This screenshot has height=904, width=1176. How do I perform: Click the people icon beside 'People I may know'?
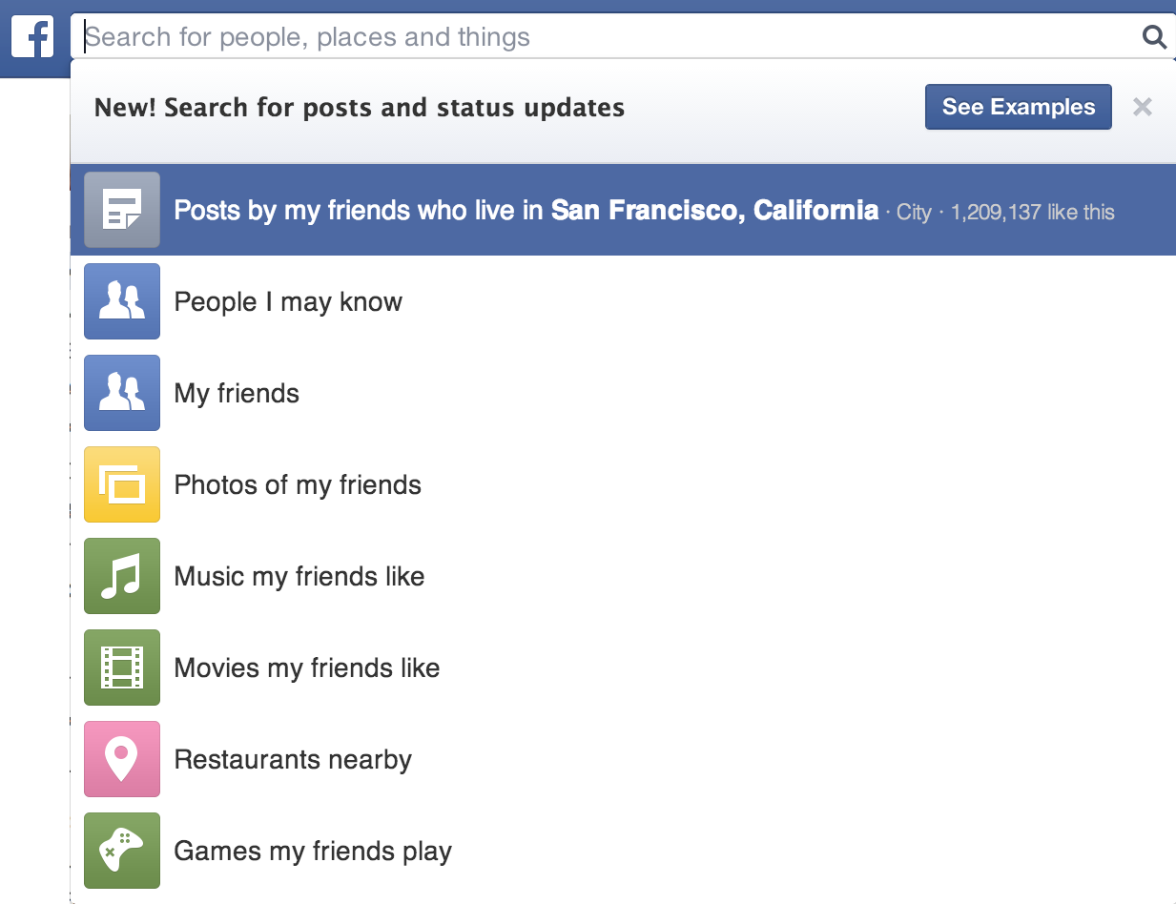point(122,301)
